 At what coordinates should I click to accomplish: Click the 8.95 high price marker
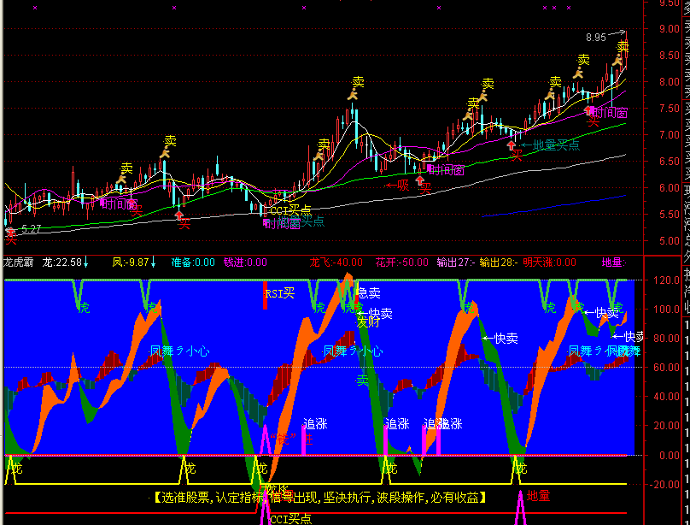596,38
